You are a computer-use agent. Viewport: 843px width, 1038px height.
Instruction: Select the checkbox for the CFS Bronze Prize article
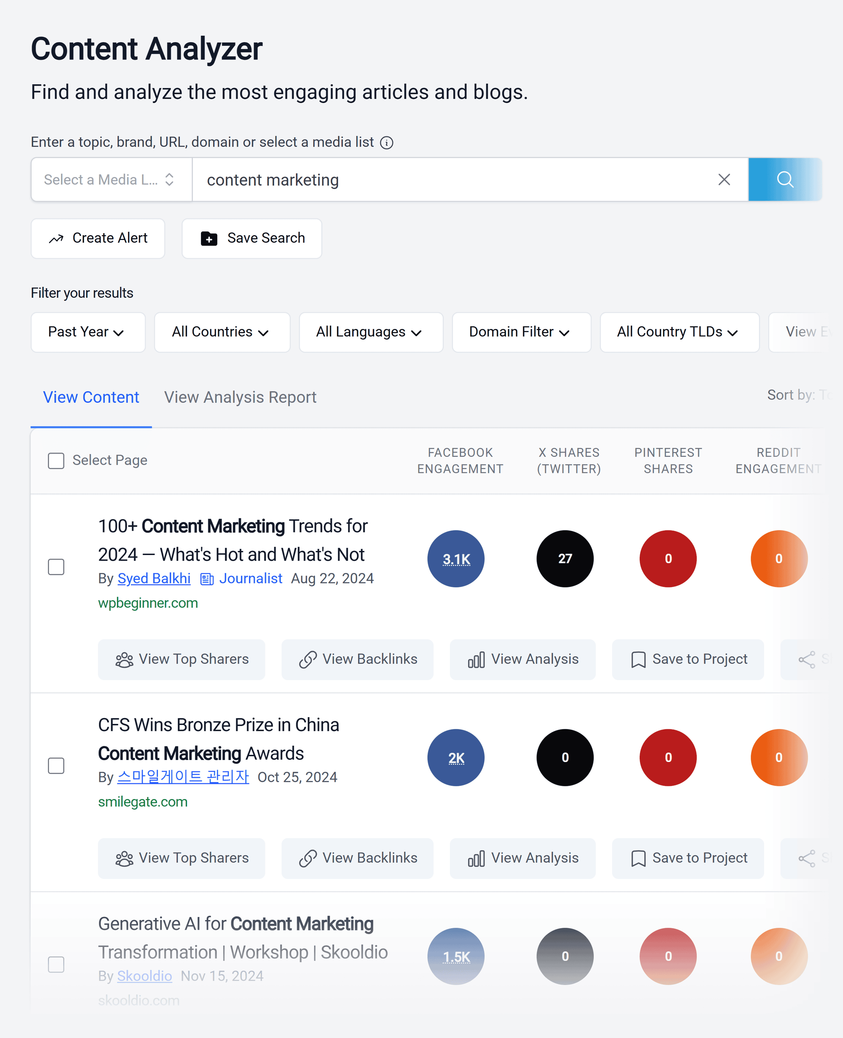56,766
